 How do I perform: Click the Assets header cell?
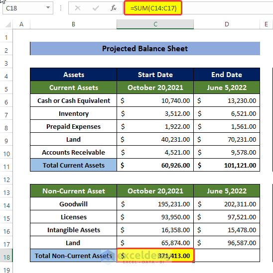coord(73,75)
